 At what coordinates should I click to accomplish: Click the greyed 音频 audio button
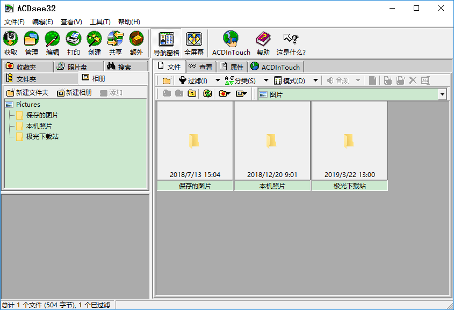coord(338,80)
